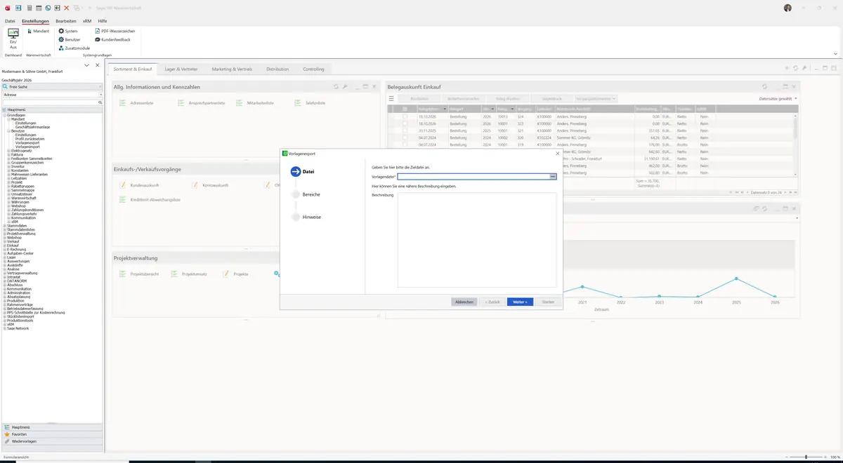The height and width of the screenshot is (463, 843).
Task: Select the Hinweise step in the wizard
Action: coord(306,217)
